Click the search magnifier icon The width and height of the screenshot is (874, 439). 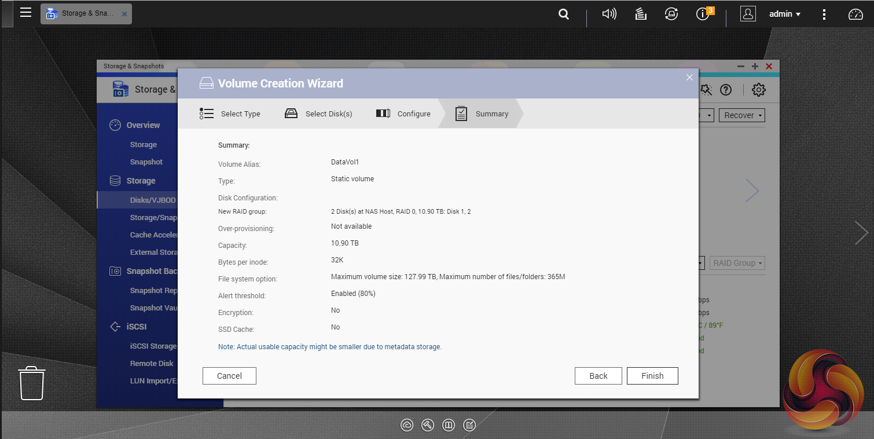(563, 14)
